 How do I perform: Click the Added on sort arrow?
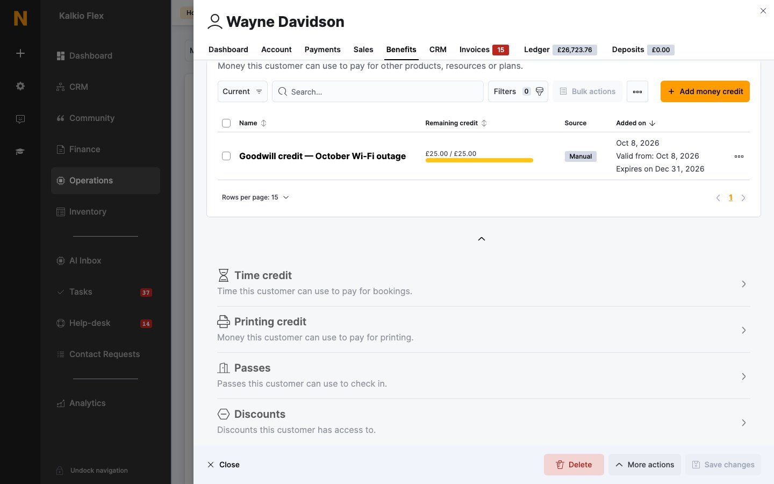pos(652,123)
